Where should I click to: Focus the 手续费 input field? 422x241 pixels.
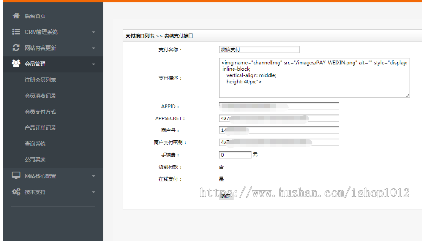235,155
